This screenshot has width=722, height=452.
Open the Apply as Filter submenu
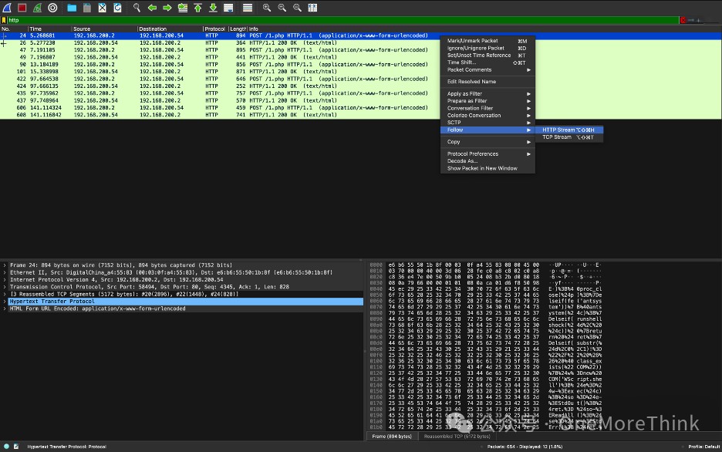488,94
